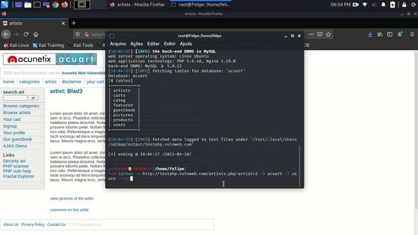Viewport: 418px width, 235px height.
Task: Open the About Us footer link
Action: pyautogui.click(x=10, y=225)
